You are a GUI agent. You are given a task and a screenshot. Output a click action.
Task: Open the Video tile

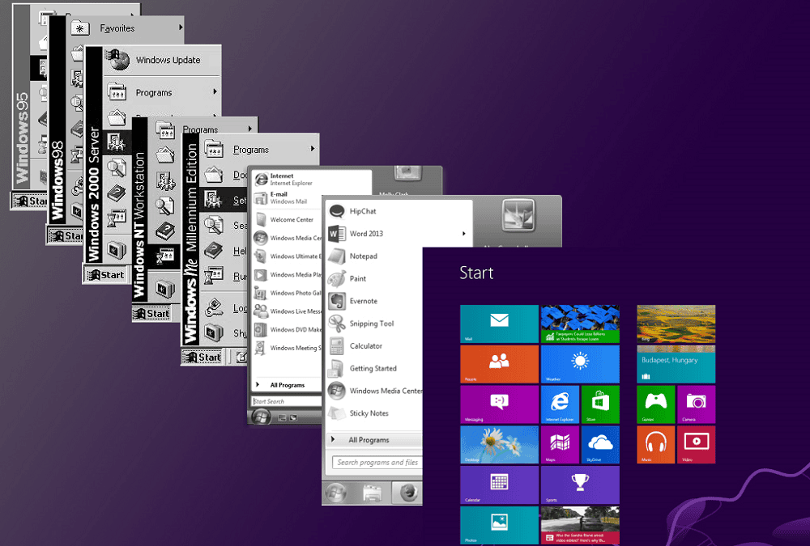(x=696, y=444)
